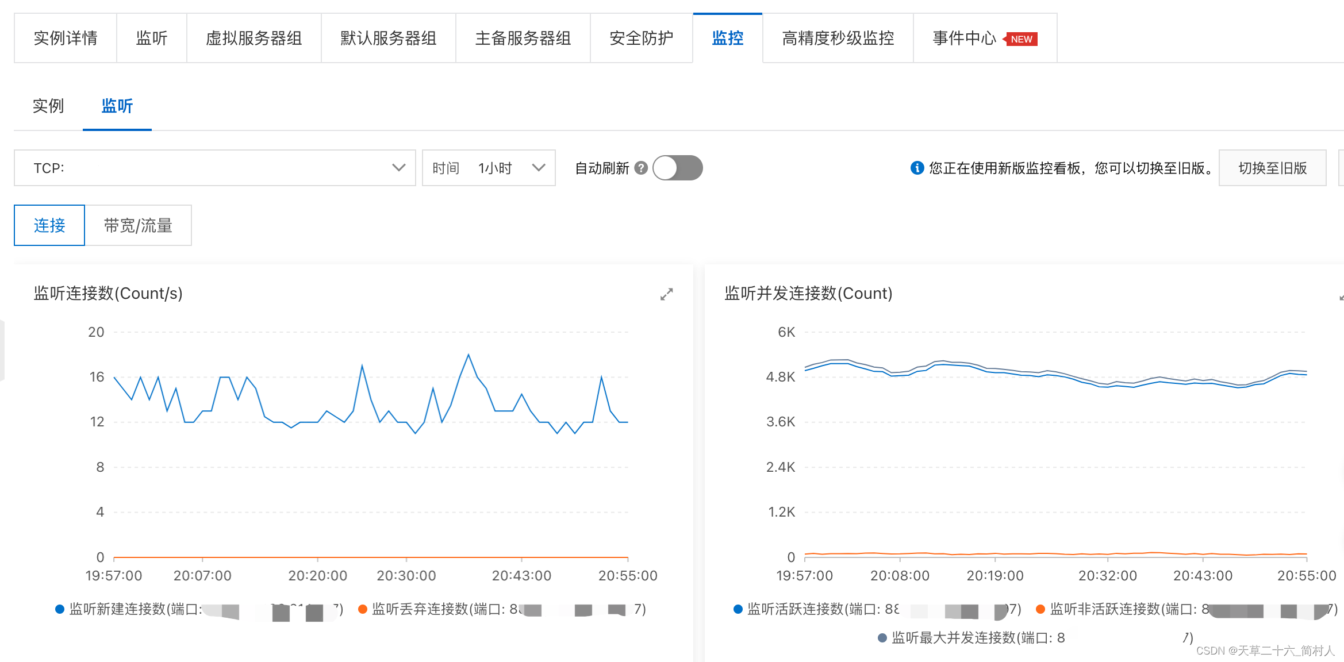The height and width of the screenshot is (662, 1344).
Task: Click the 监听最大并发连接数 legend label
Action: (x=1042, y=638)
